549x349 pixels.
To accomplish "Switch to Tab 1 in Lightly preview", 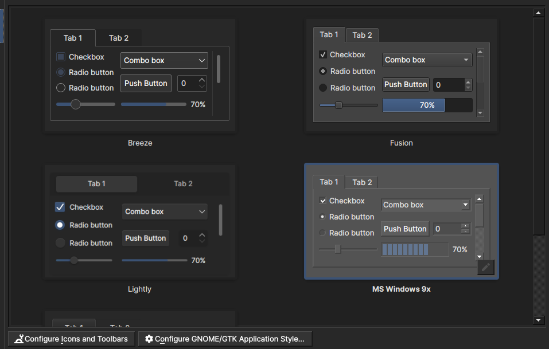I will 96,183.
